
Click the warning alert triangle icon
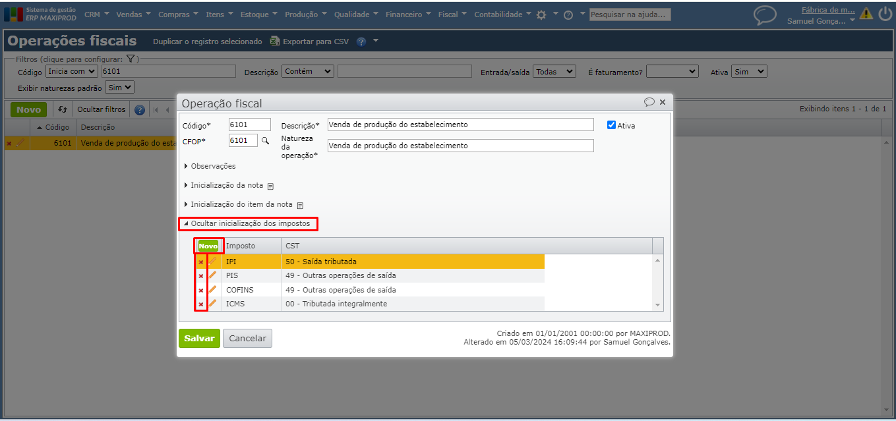click(x=866, y=14)
